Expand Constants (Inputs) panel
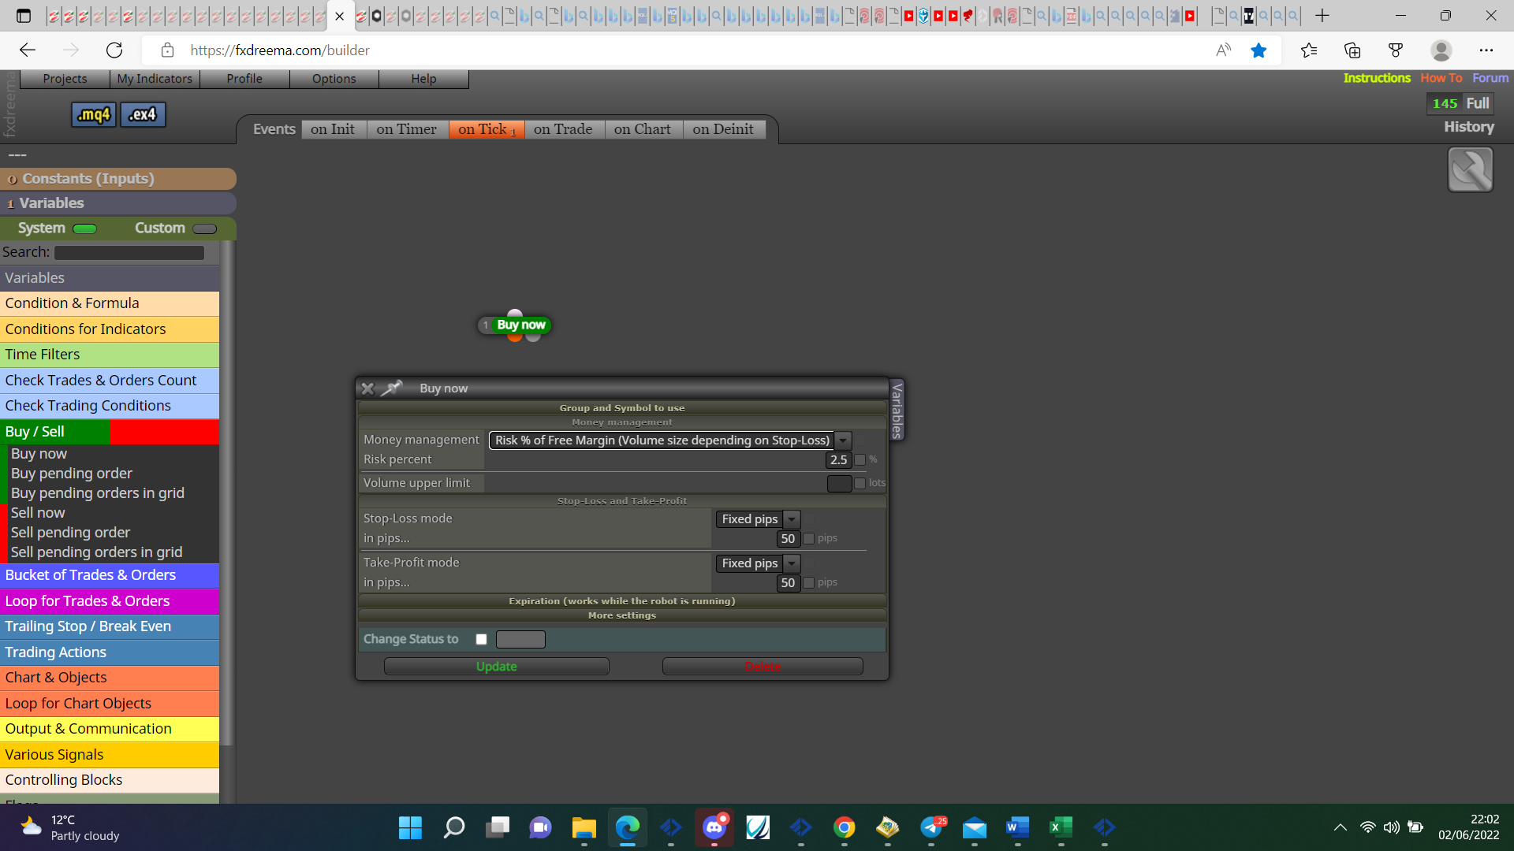This screenshot has width=1514, height=851. coord(117,179)
